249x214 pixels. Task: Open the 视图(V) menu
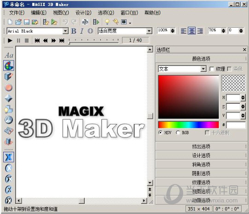61,12
